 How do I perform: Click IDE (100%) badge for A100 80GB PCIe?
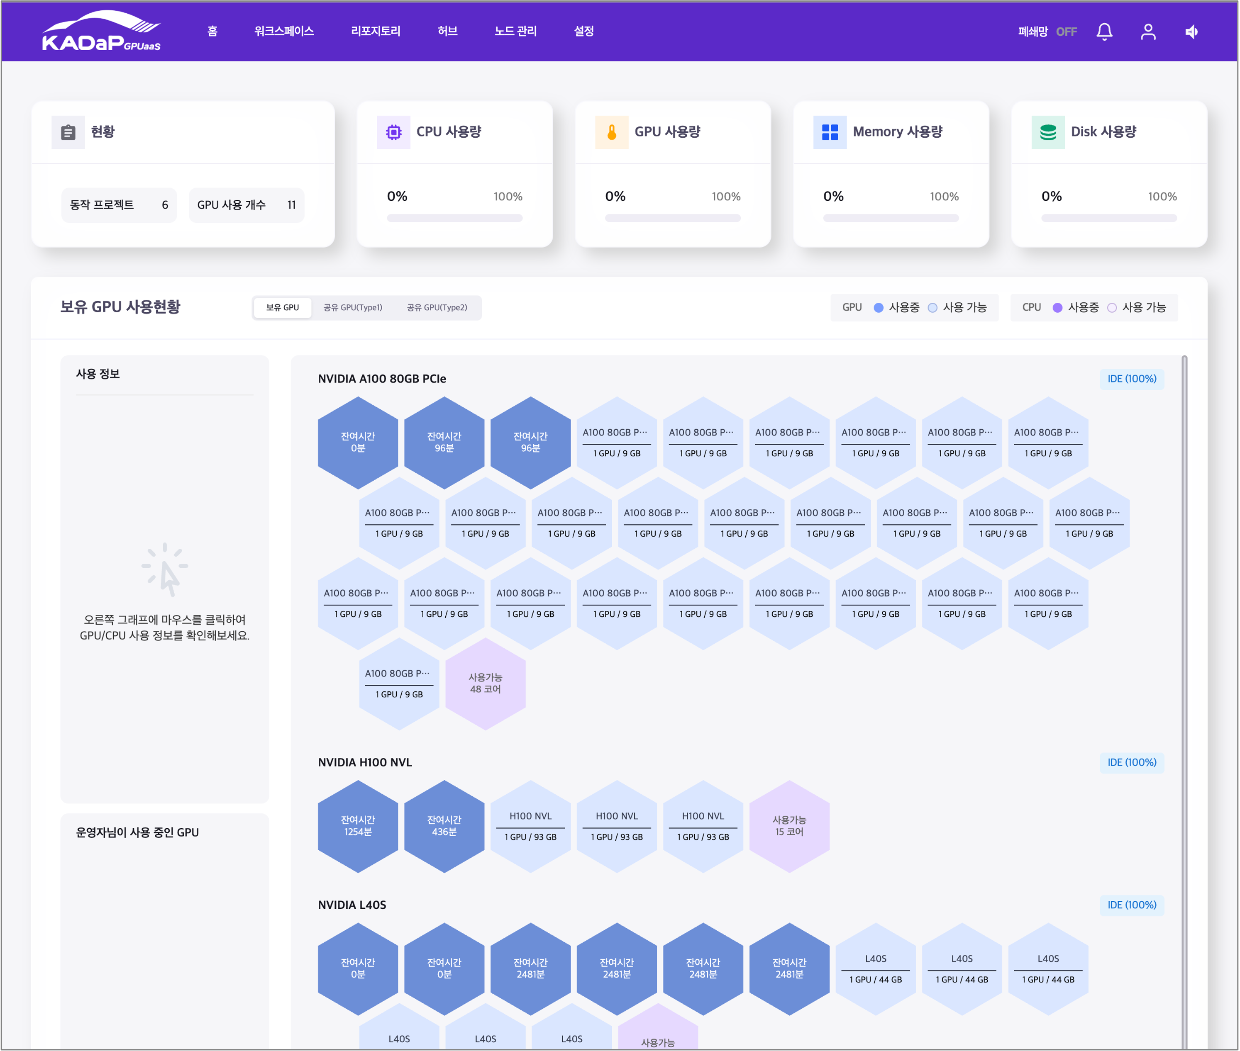click(x=1132, y=379)
